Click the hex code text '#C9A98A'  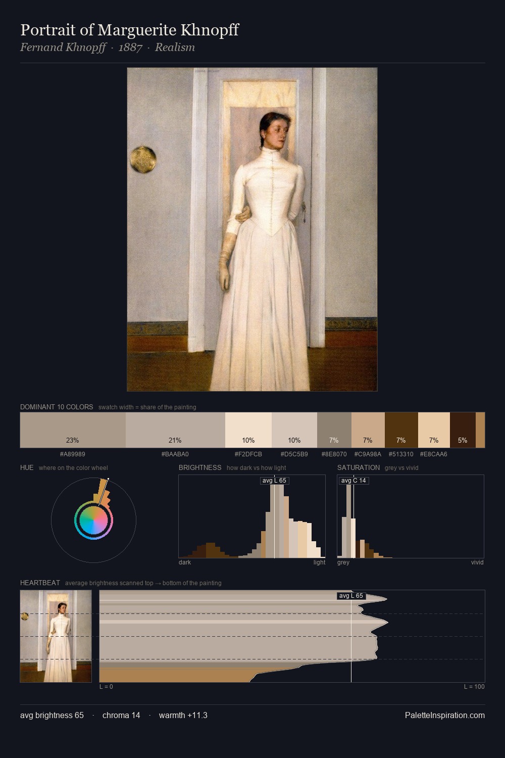coord(368,454)
